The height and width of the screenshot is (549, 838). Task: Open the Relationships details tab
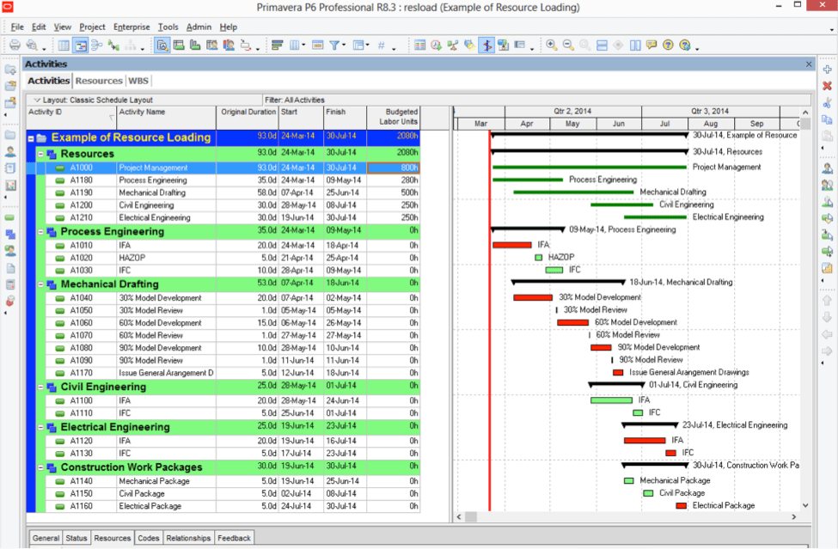coord(188,538)
